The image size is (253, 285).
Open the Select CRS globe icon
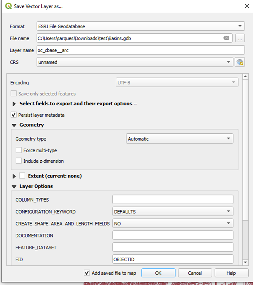240,62
